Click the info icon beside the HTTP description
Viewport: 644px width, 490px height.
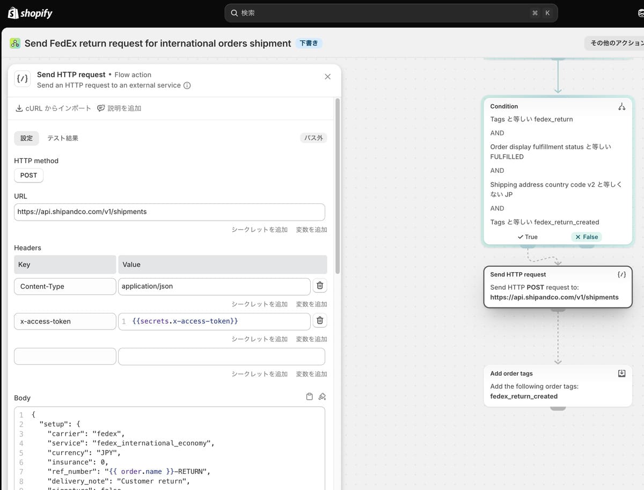point(187,85)
